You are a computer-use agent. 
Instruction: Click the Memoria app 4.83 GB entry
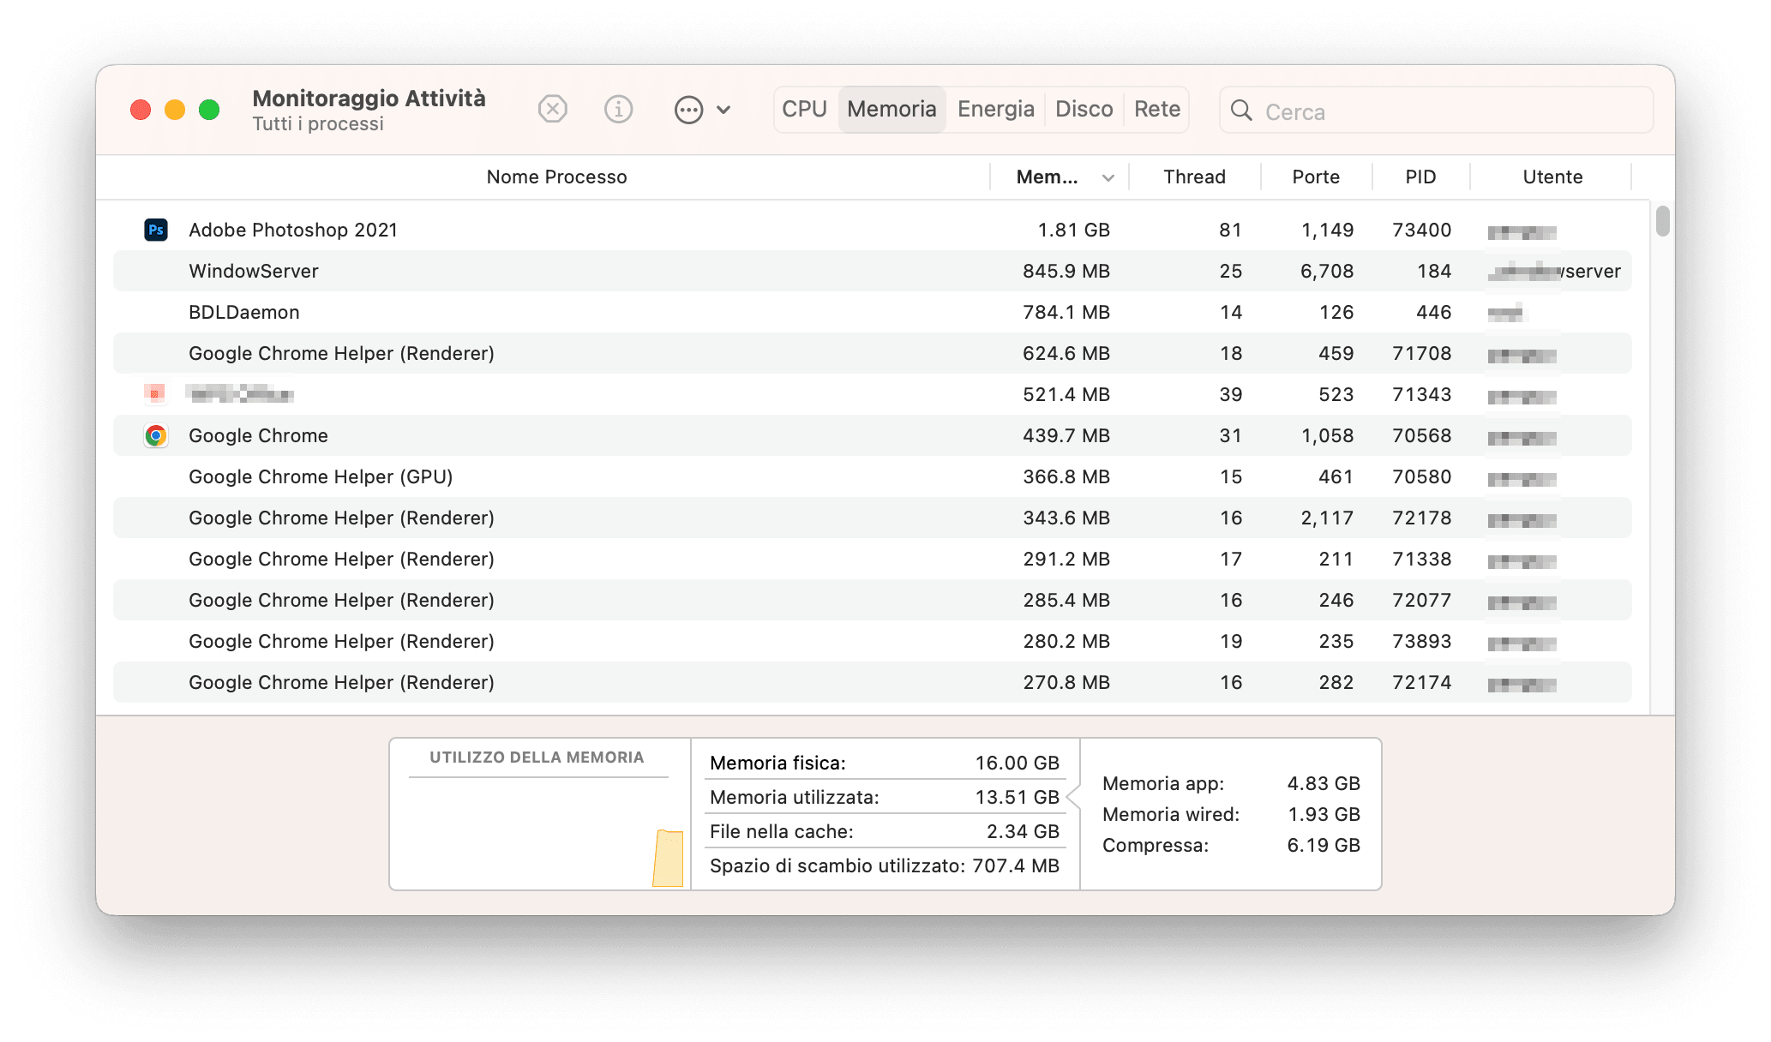click(1231, 783)
